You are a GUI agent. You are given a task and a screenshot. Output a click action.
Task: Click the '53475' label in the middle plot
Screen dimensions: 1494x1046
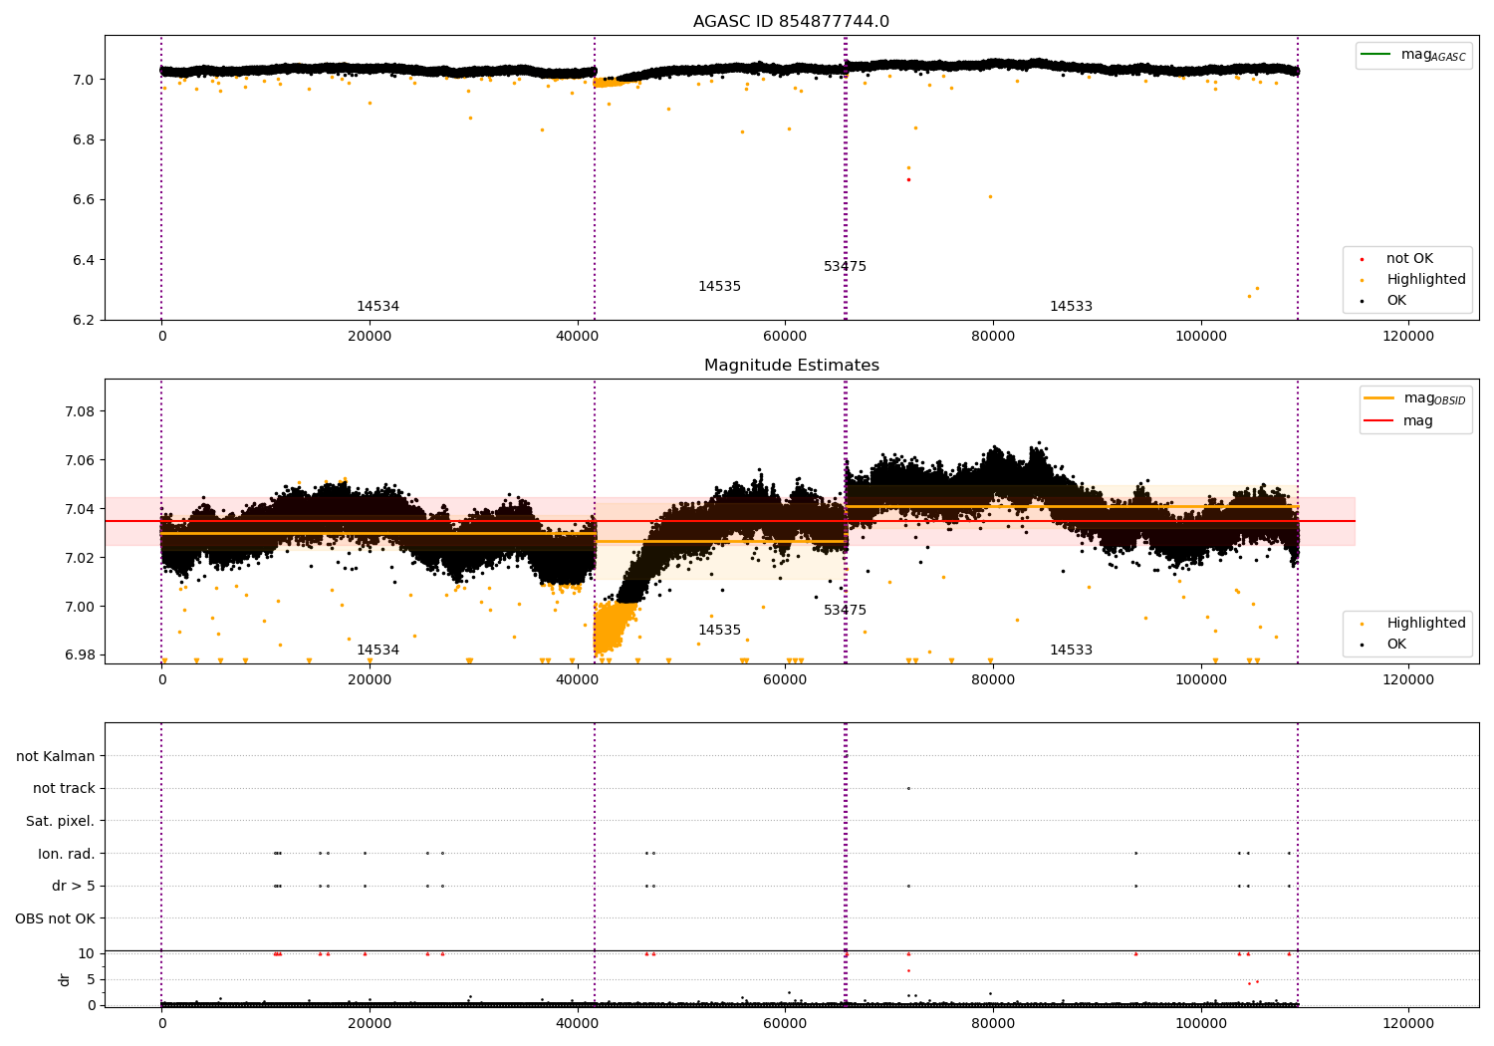click(x=845, y=611)
